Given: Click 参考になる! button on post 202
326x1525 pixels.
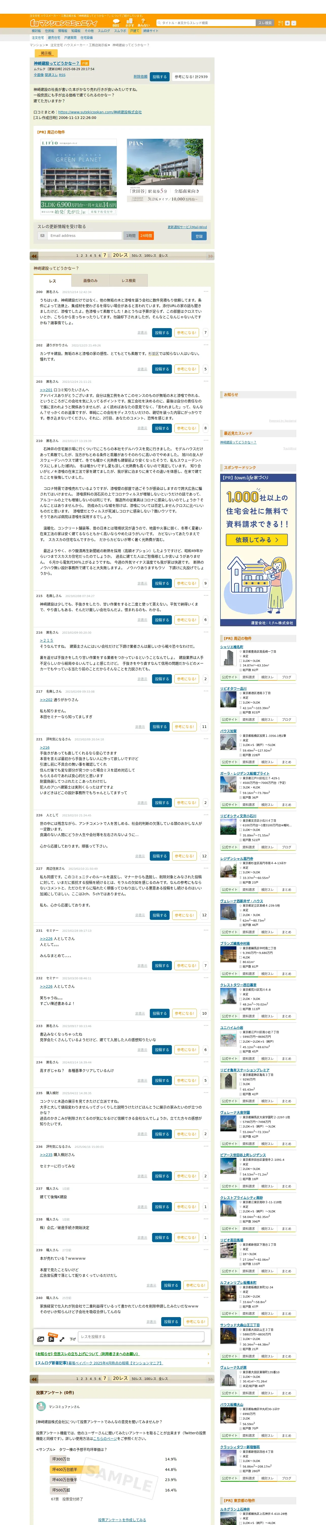Looking at the screenshot, I should [186, 369].
